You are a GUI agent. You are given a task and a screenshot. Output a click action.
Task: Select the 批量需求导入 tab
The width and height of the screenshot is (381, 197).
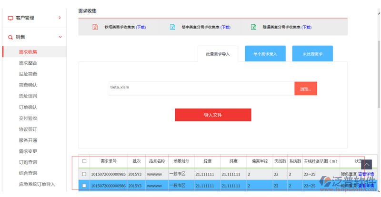point(218,54)
